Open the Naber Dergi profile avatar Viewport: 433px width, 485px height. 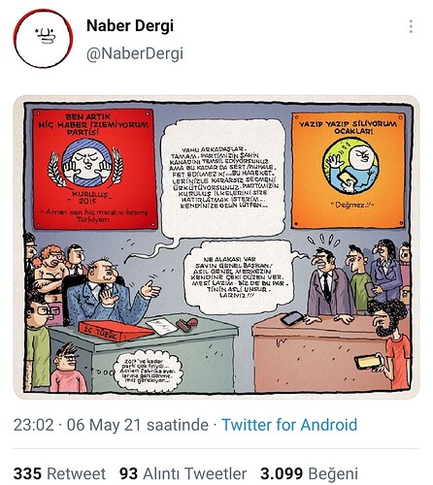click(x=43, y=39)
